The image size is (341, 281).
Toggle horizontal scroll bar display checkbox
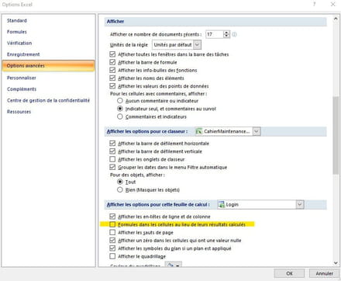[x=112, y=144]
